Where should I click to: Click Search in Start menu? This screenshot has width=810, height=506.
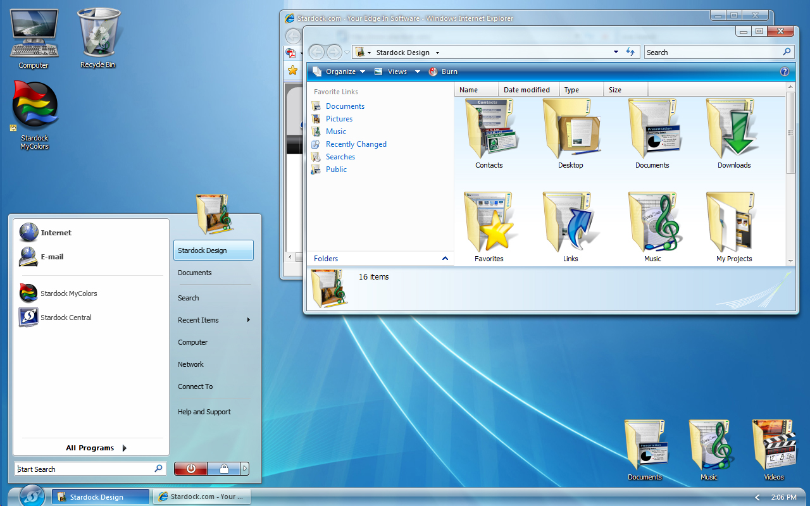click(x=189, y=298)
